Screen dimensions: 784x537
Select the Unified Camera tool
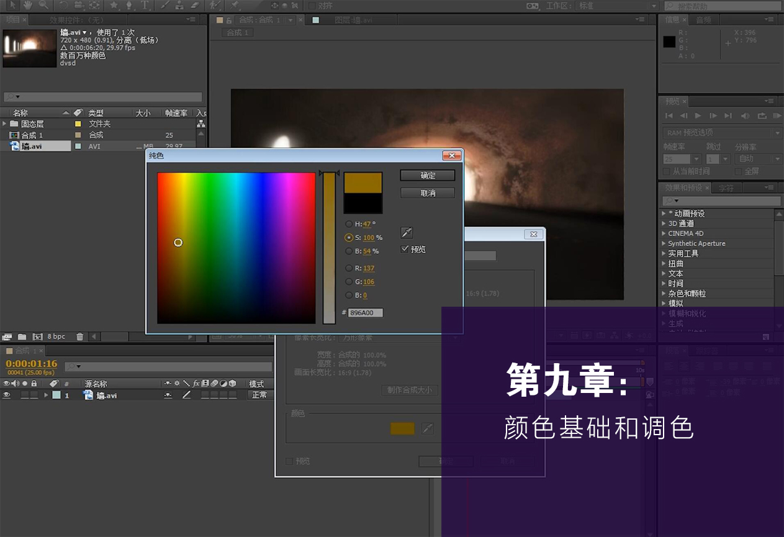coord(78,5)
